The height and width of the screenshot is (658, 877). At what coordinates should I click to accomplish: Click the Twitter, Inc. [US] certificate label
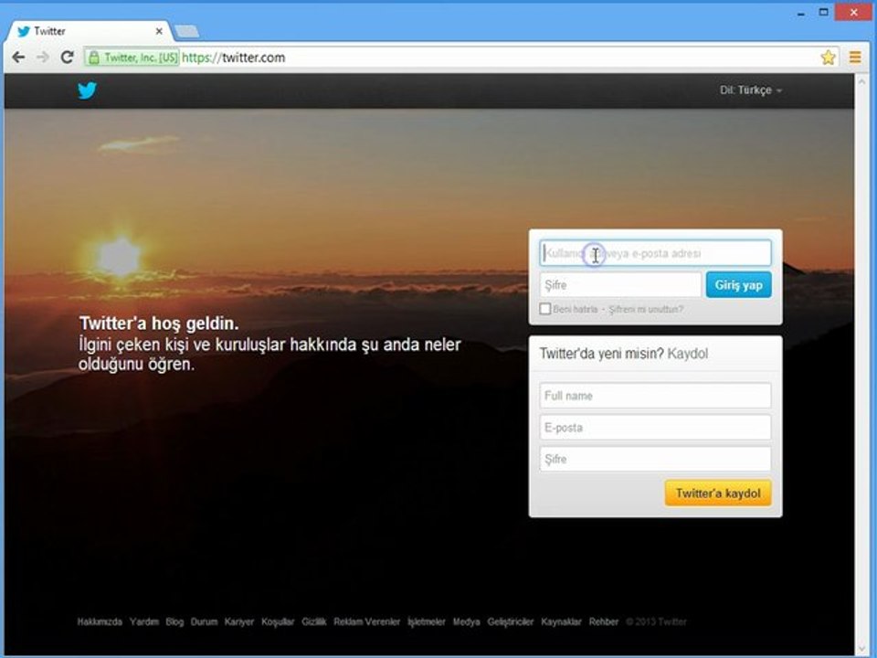tap(141, 57)
